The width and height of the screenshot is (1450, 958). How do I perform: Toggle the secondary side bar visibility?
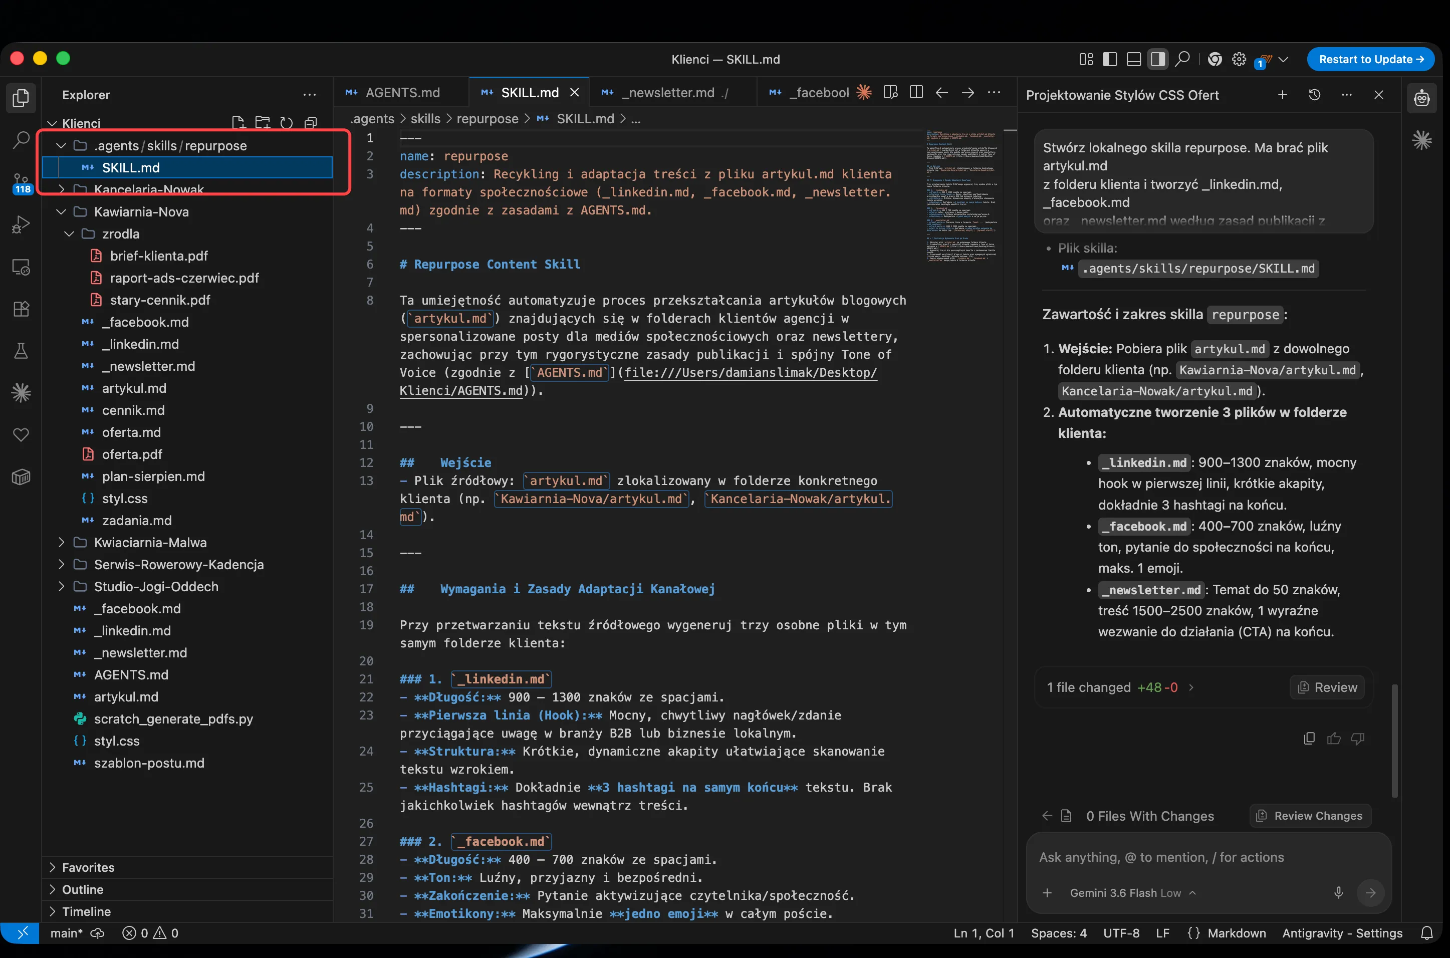pyautogui.click(x=1157, y=59)
